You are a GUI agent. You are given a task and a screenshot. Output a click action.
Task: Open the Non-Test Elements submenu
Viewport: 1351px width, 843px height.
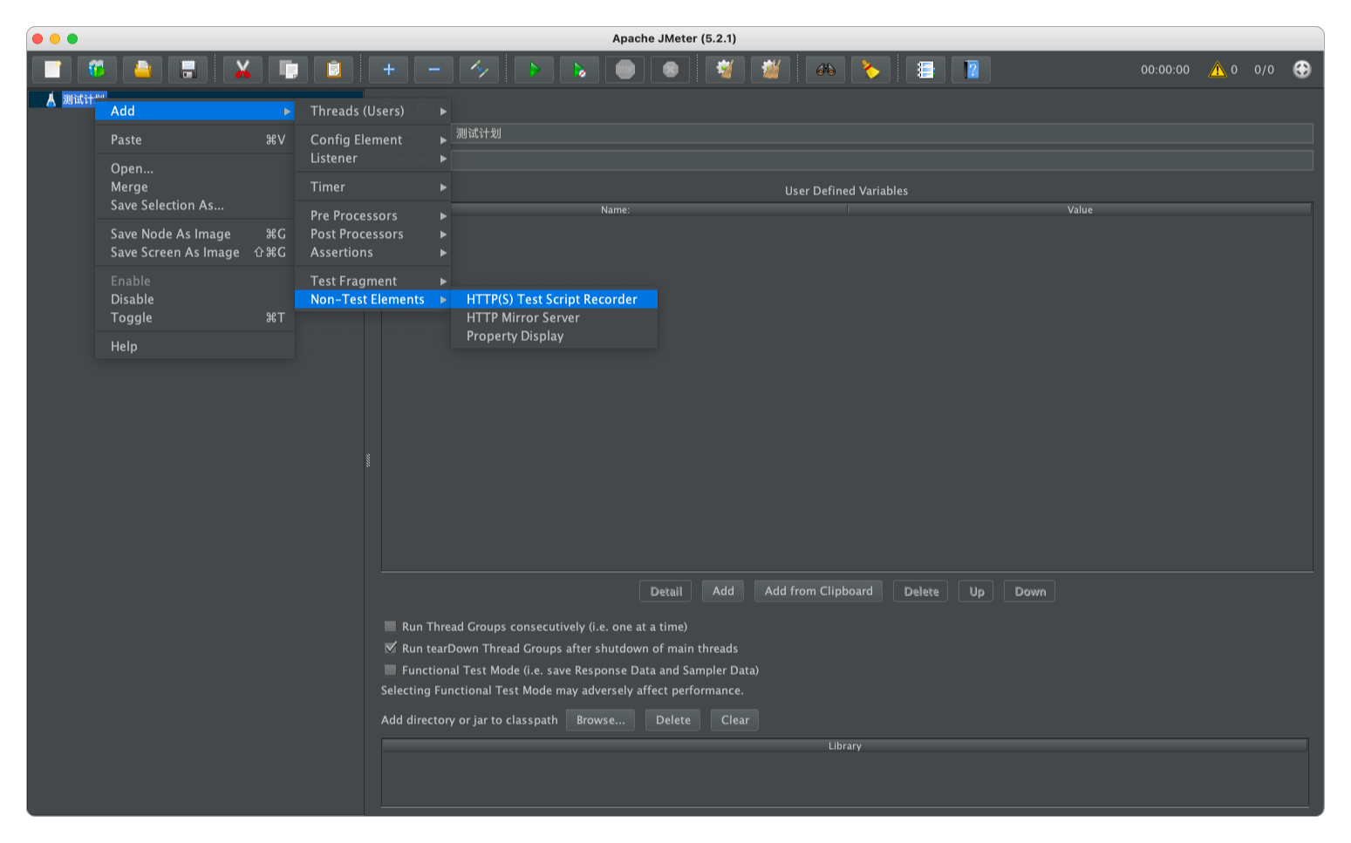coord(373,299)
